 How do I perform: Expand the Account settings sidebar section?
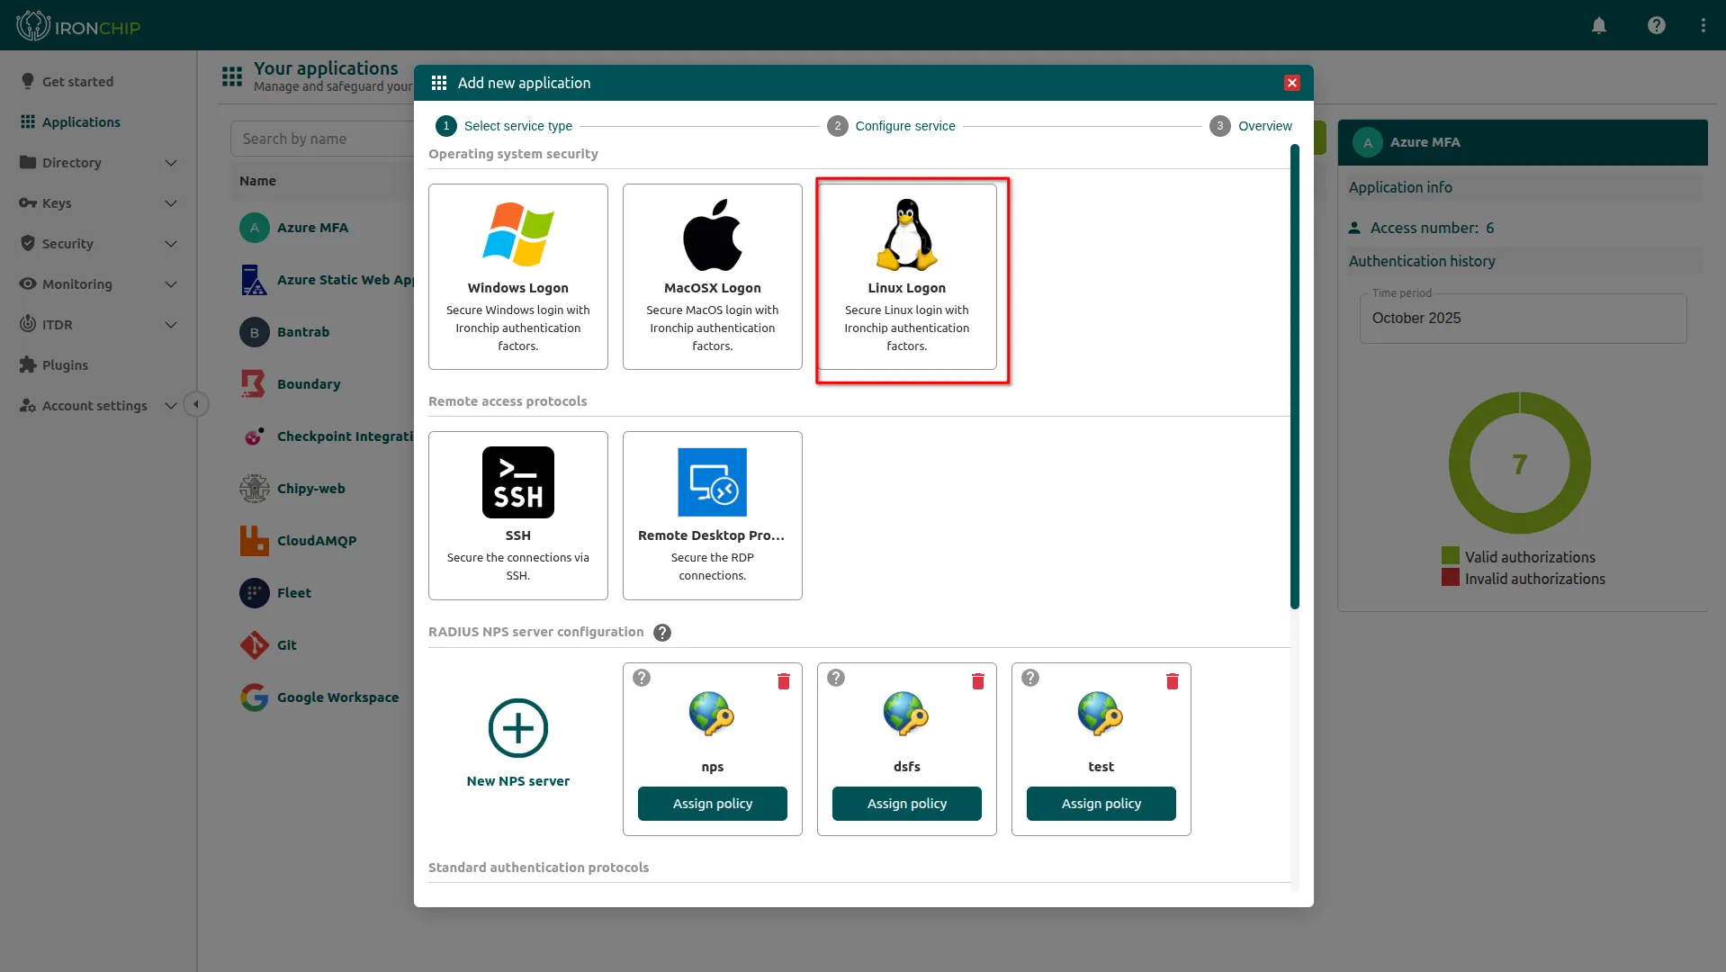98,406
